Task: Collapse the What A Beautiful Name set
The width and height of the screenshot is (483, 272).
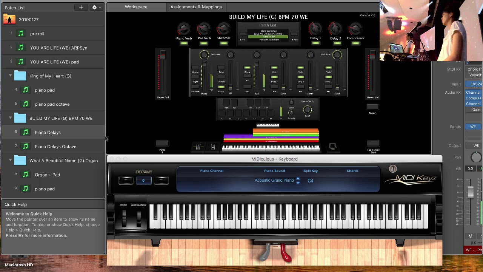Action: (10, 161)
